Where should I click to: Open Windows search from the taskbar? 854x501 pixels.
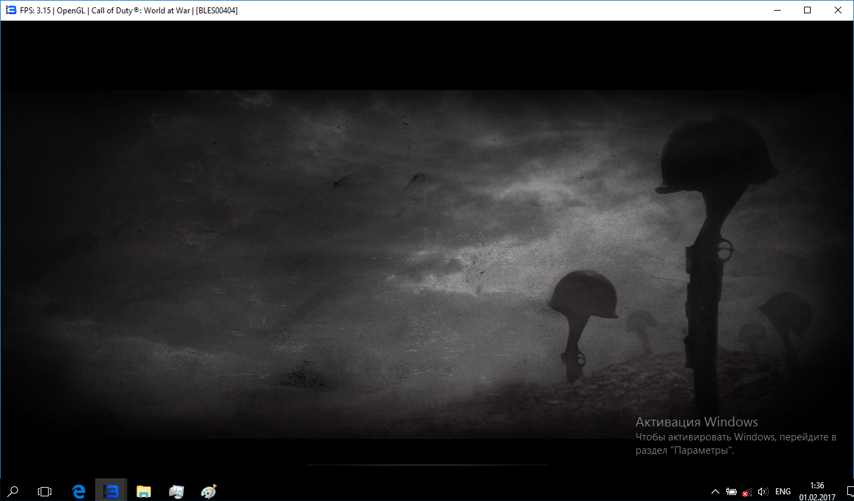(x=13, y=491)
